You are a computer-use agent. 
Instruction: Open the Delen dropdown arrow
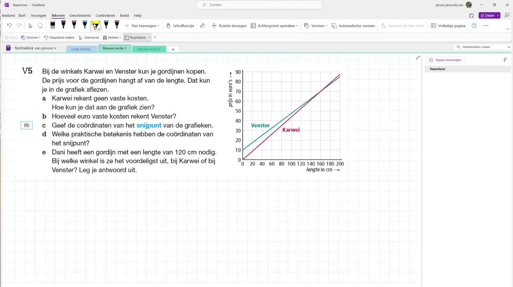pyautogui.click(x=498, y=16)
